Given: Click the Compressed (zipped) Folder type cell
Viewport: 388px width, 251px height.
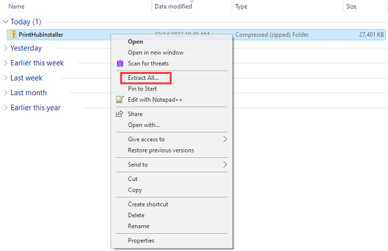Looking at the screenshot, I should coord(272,34).
